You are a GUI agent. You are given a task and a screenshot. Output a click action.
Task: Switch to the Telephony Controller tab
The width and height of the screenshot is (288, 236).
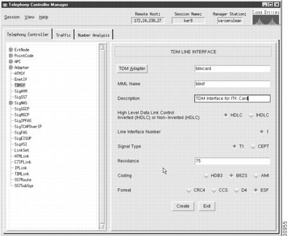(27, 34)
